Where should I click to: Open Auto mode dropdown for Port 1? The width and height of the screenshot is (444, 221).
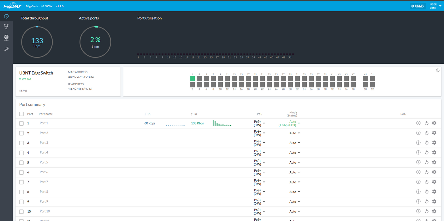(289, 123)
